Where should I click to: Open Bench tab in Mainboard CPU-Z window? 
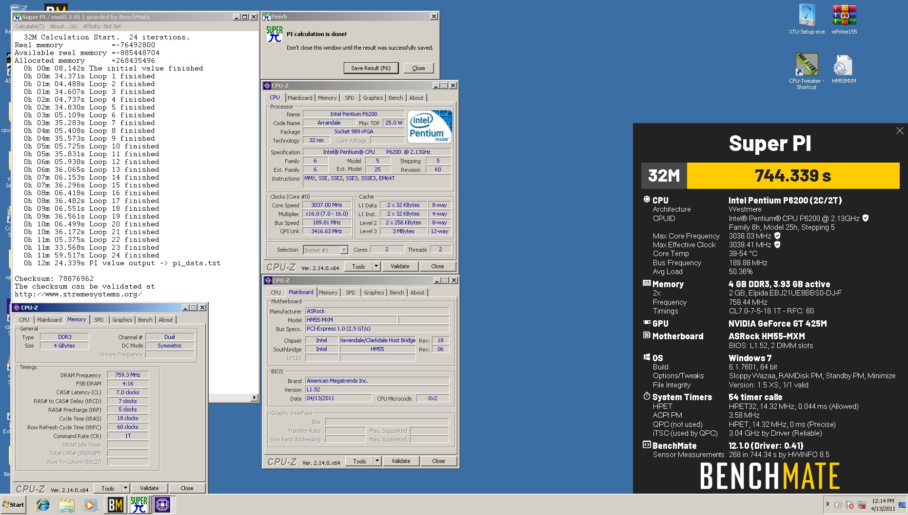click(x=397, y=293)
